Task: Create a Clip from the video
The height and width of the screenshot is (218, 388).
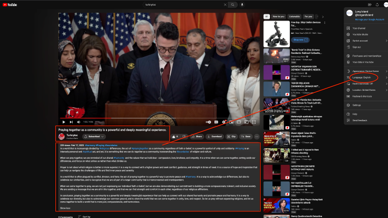Action: click(x=232, y=137)
